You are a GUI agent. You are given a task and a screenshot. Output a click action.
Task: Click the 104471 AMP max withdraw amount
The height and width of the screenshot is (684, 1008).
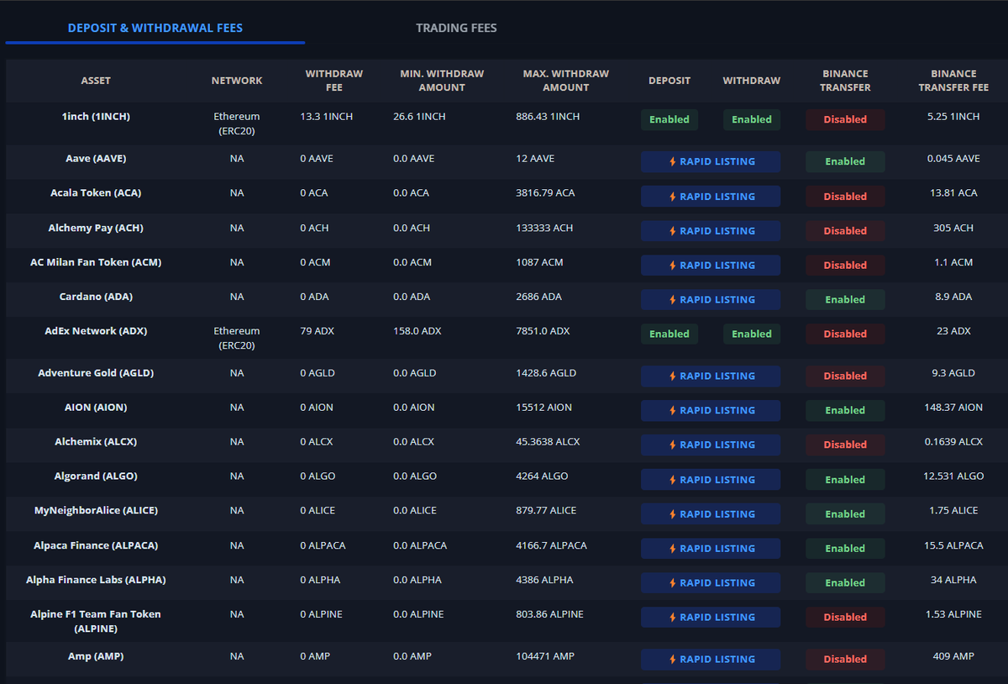[x=545, y=656]
